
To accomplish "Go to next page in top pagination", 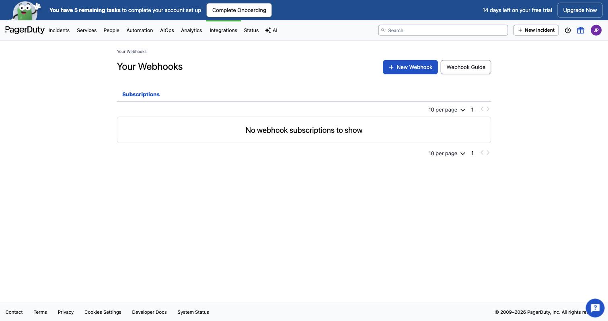I will [x=488, y=109].
